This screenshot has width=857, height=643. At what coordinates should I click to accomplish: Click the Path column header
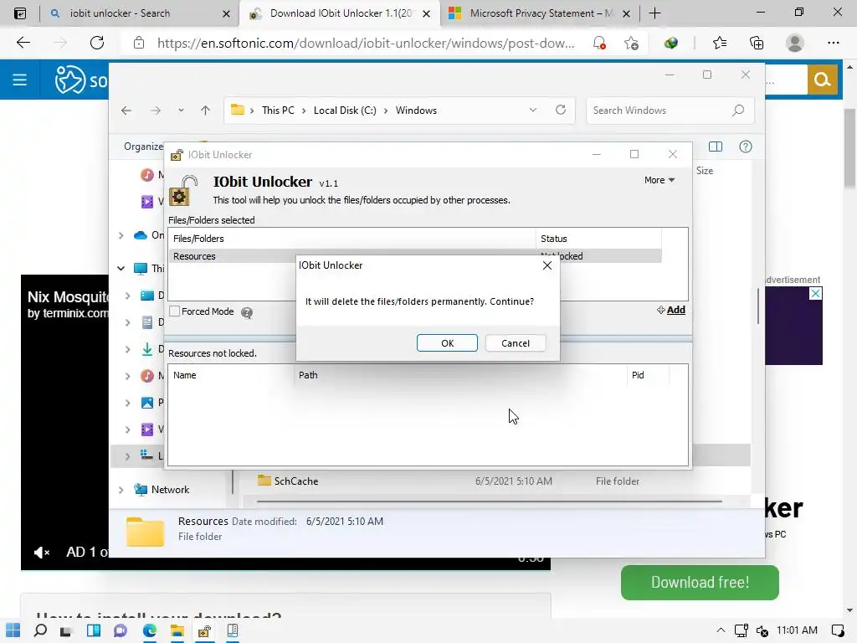[460, 375]
